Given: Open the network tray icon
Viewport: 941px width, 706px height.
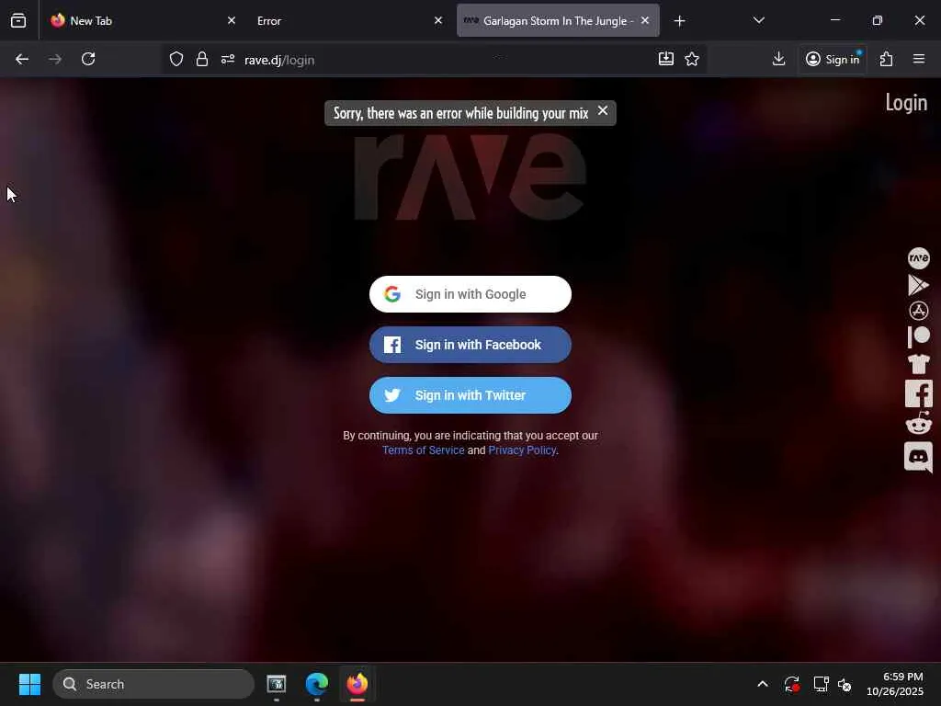Looking at the screenshot, I should (x=821, y=684).
